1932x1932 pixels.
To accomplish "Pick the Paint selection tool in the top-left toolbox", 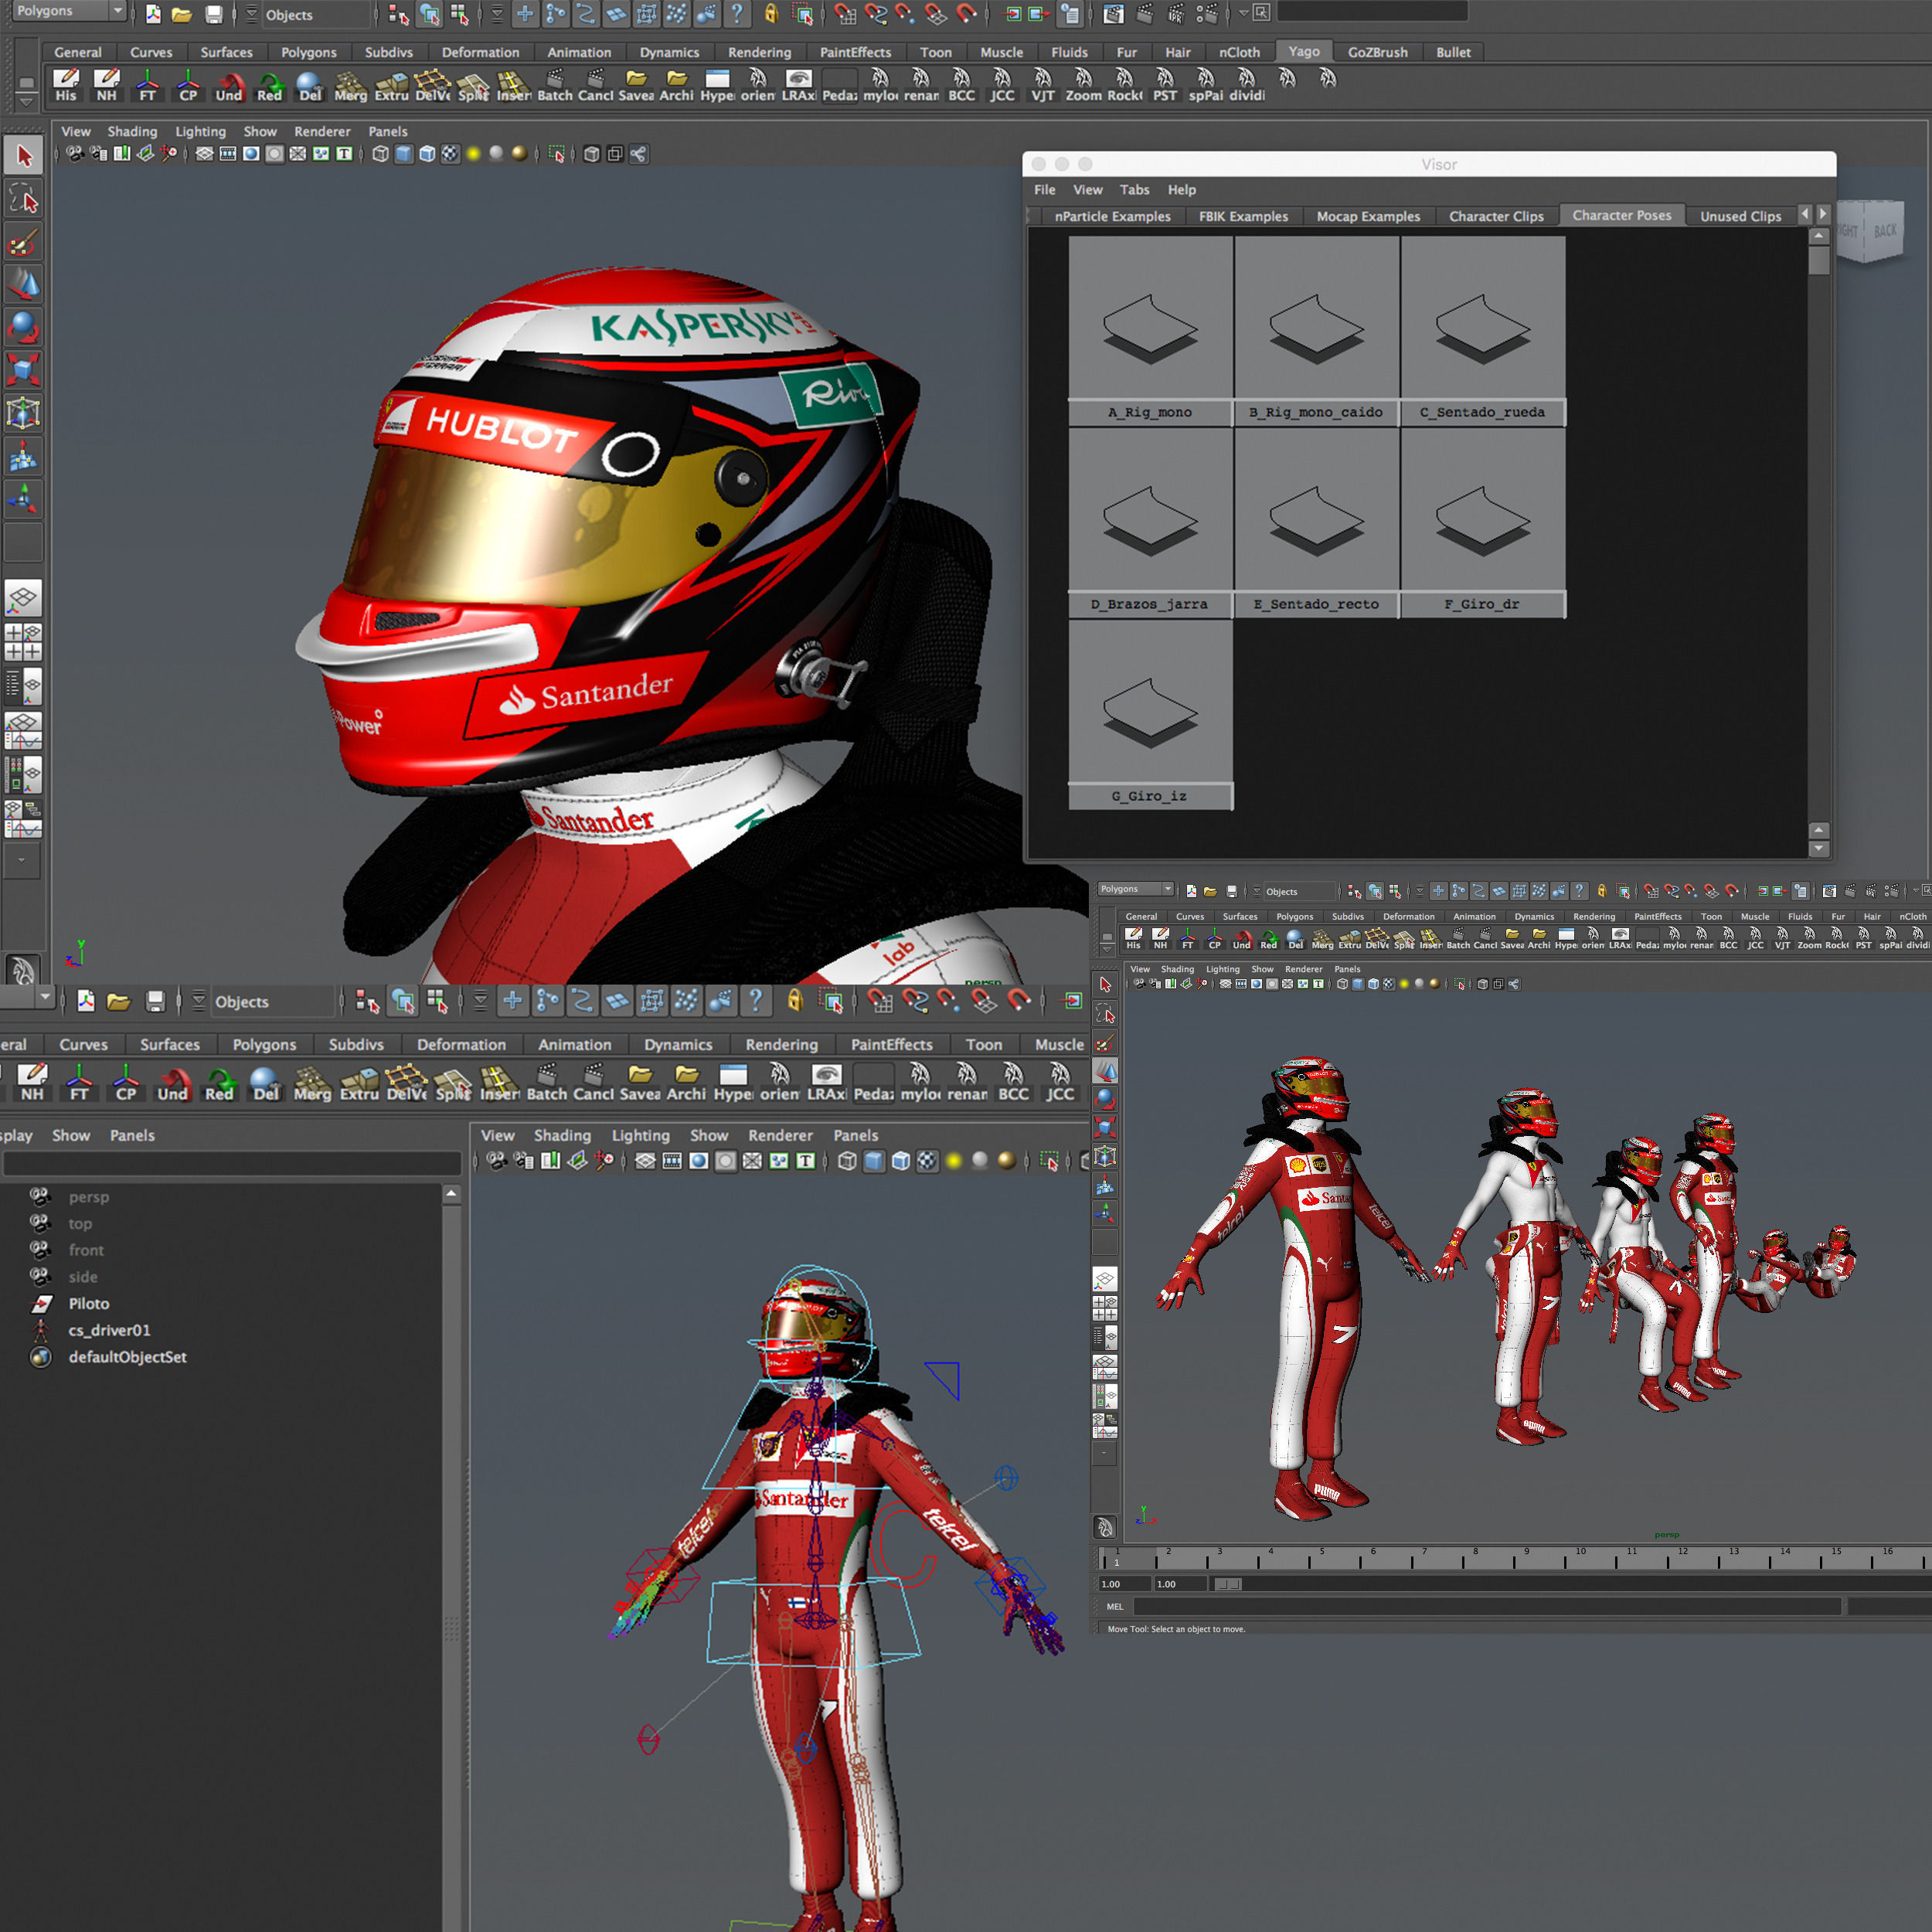I will (x=23, y=242).
